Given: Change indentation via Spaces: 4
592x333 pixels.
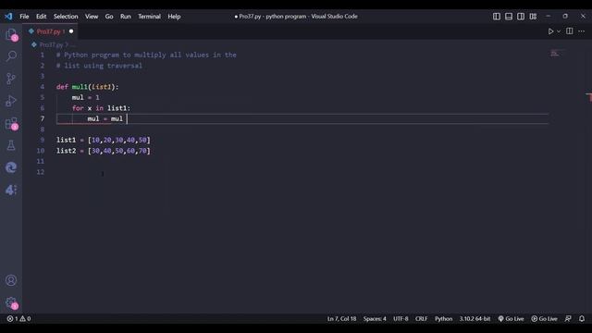Looking at the screenshot, I should (x=375, y=318).
